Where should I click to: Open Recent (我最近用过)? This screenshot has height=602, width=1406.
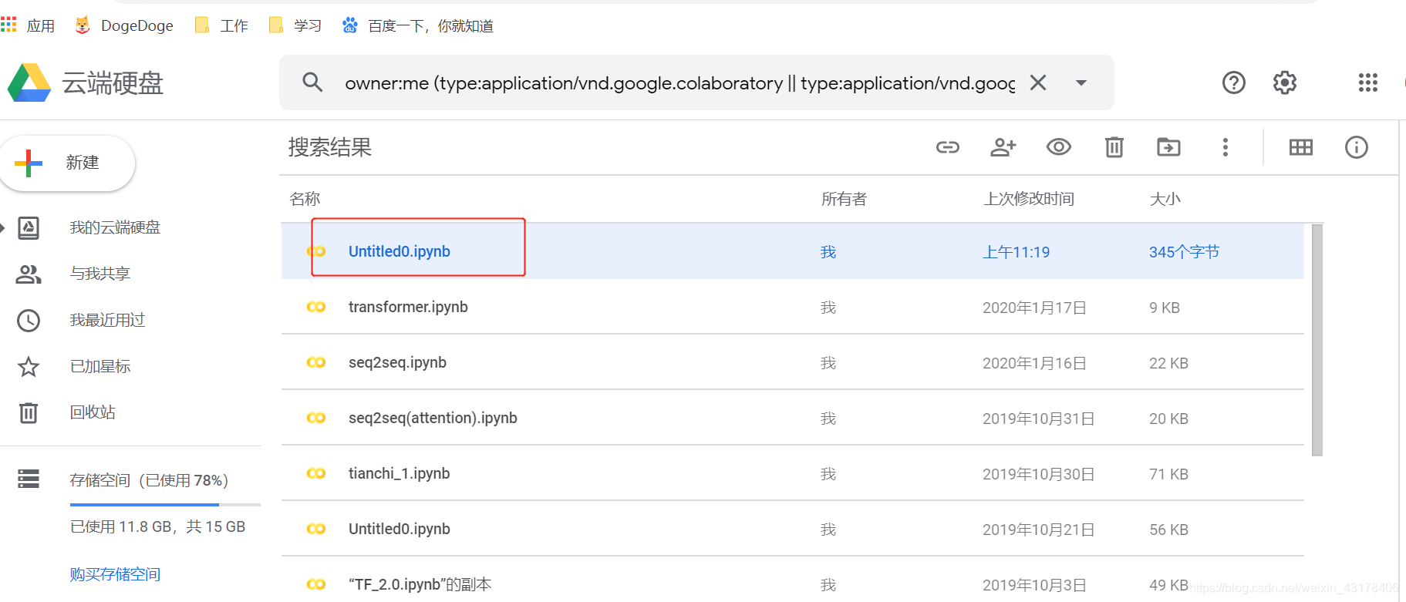point(107,320)
